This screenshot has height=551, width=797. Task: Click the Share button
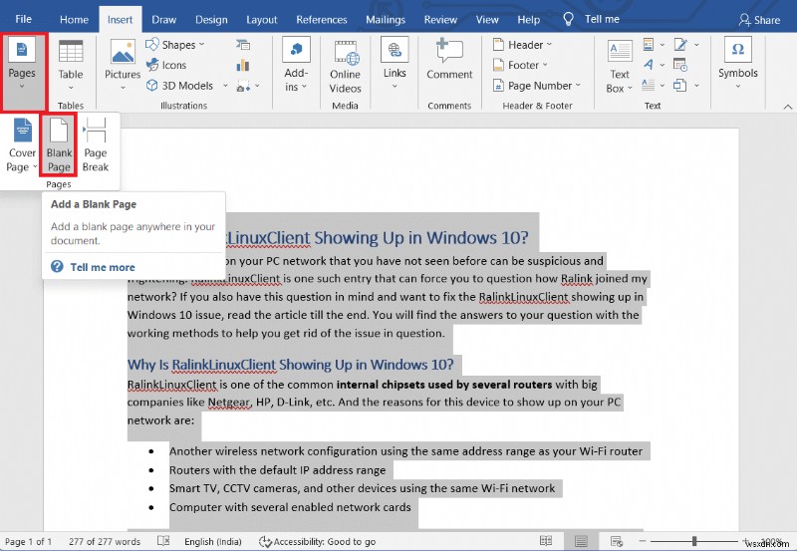point(760,20)
